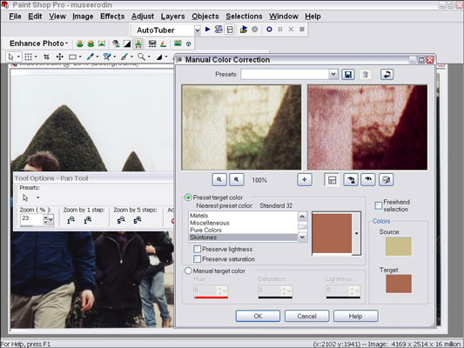Toggle script execution mode icon

pyautogui.click(x=230, y=30)
